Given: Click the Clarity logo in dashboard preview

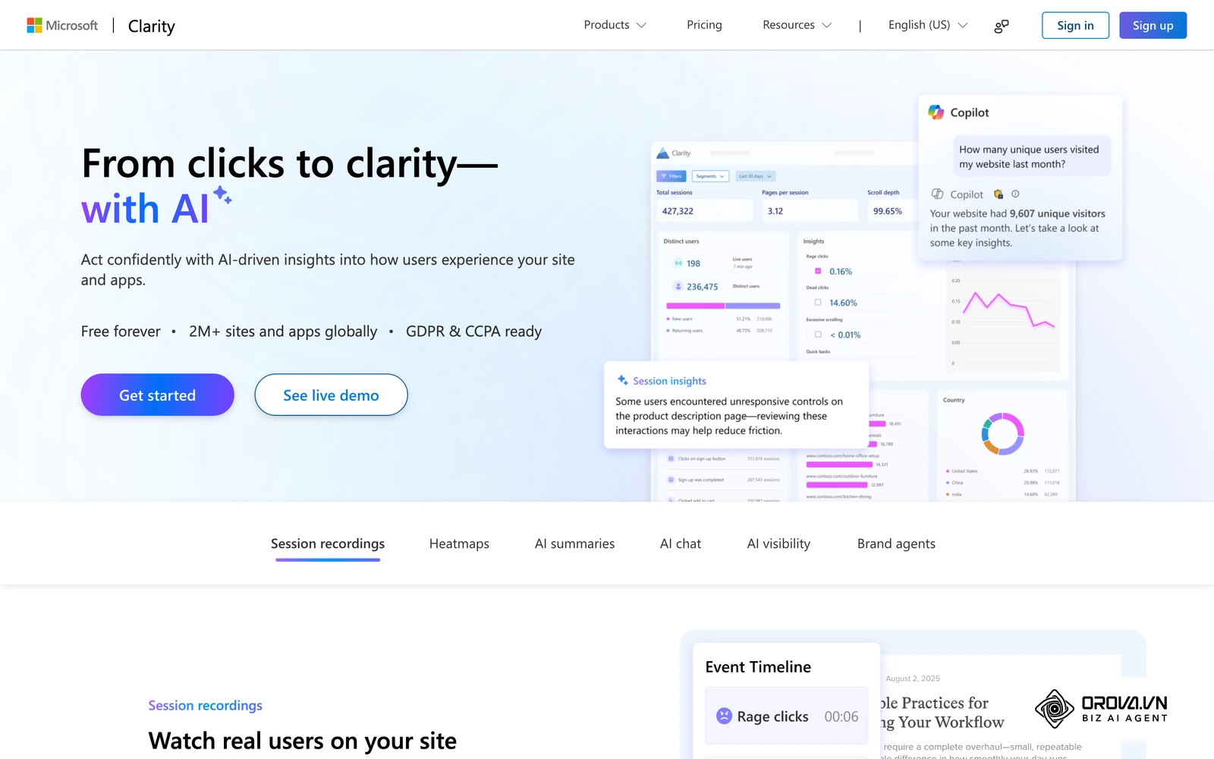Looking at the screenshot, I should pyautogui.click(x=674, y=153).
